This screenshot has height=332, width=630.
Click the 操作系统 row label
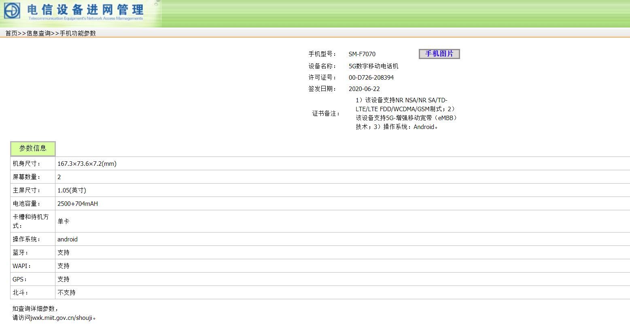27,239
